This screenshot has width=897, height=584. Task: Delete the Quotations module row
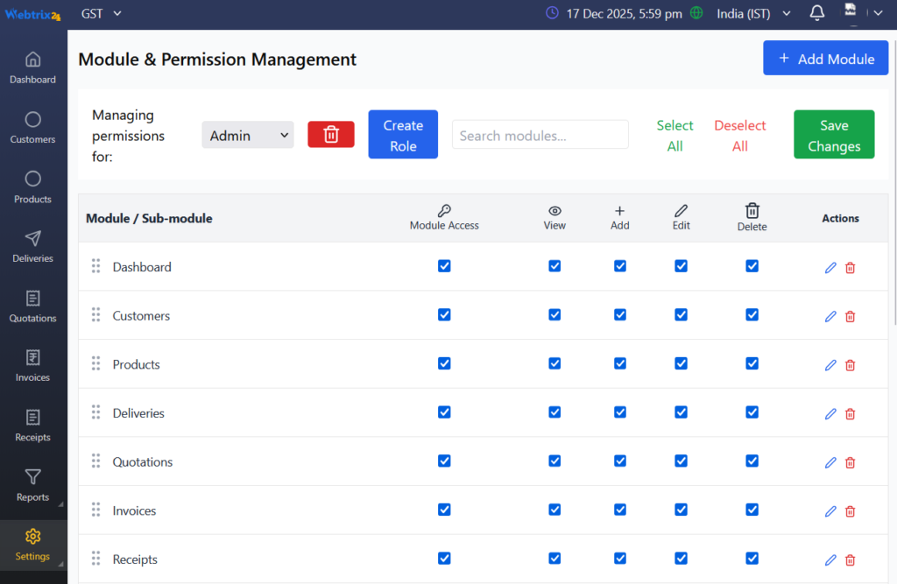850,462
